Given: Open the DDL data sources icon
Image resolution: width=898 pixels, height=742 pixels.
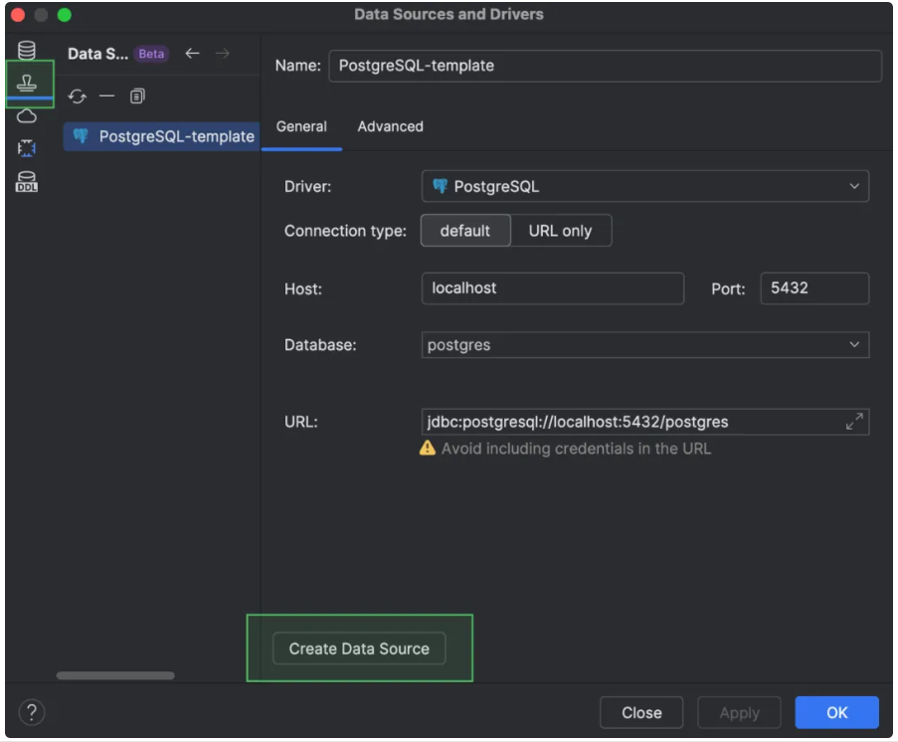Looking at the screenshot, I should pyautogui.click(x=27, y=182).
